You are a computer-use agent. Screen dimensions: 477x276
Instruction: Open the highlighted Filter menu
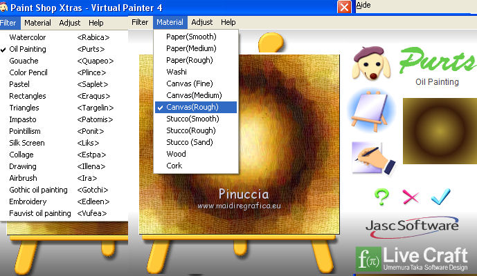point(8,23)
